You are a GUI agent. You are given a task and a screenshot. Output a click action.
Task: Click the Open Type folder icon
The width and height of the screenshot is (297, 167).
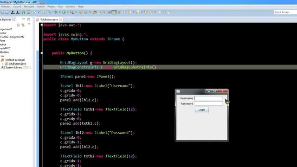95,12
